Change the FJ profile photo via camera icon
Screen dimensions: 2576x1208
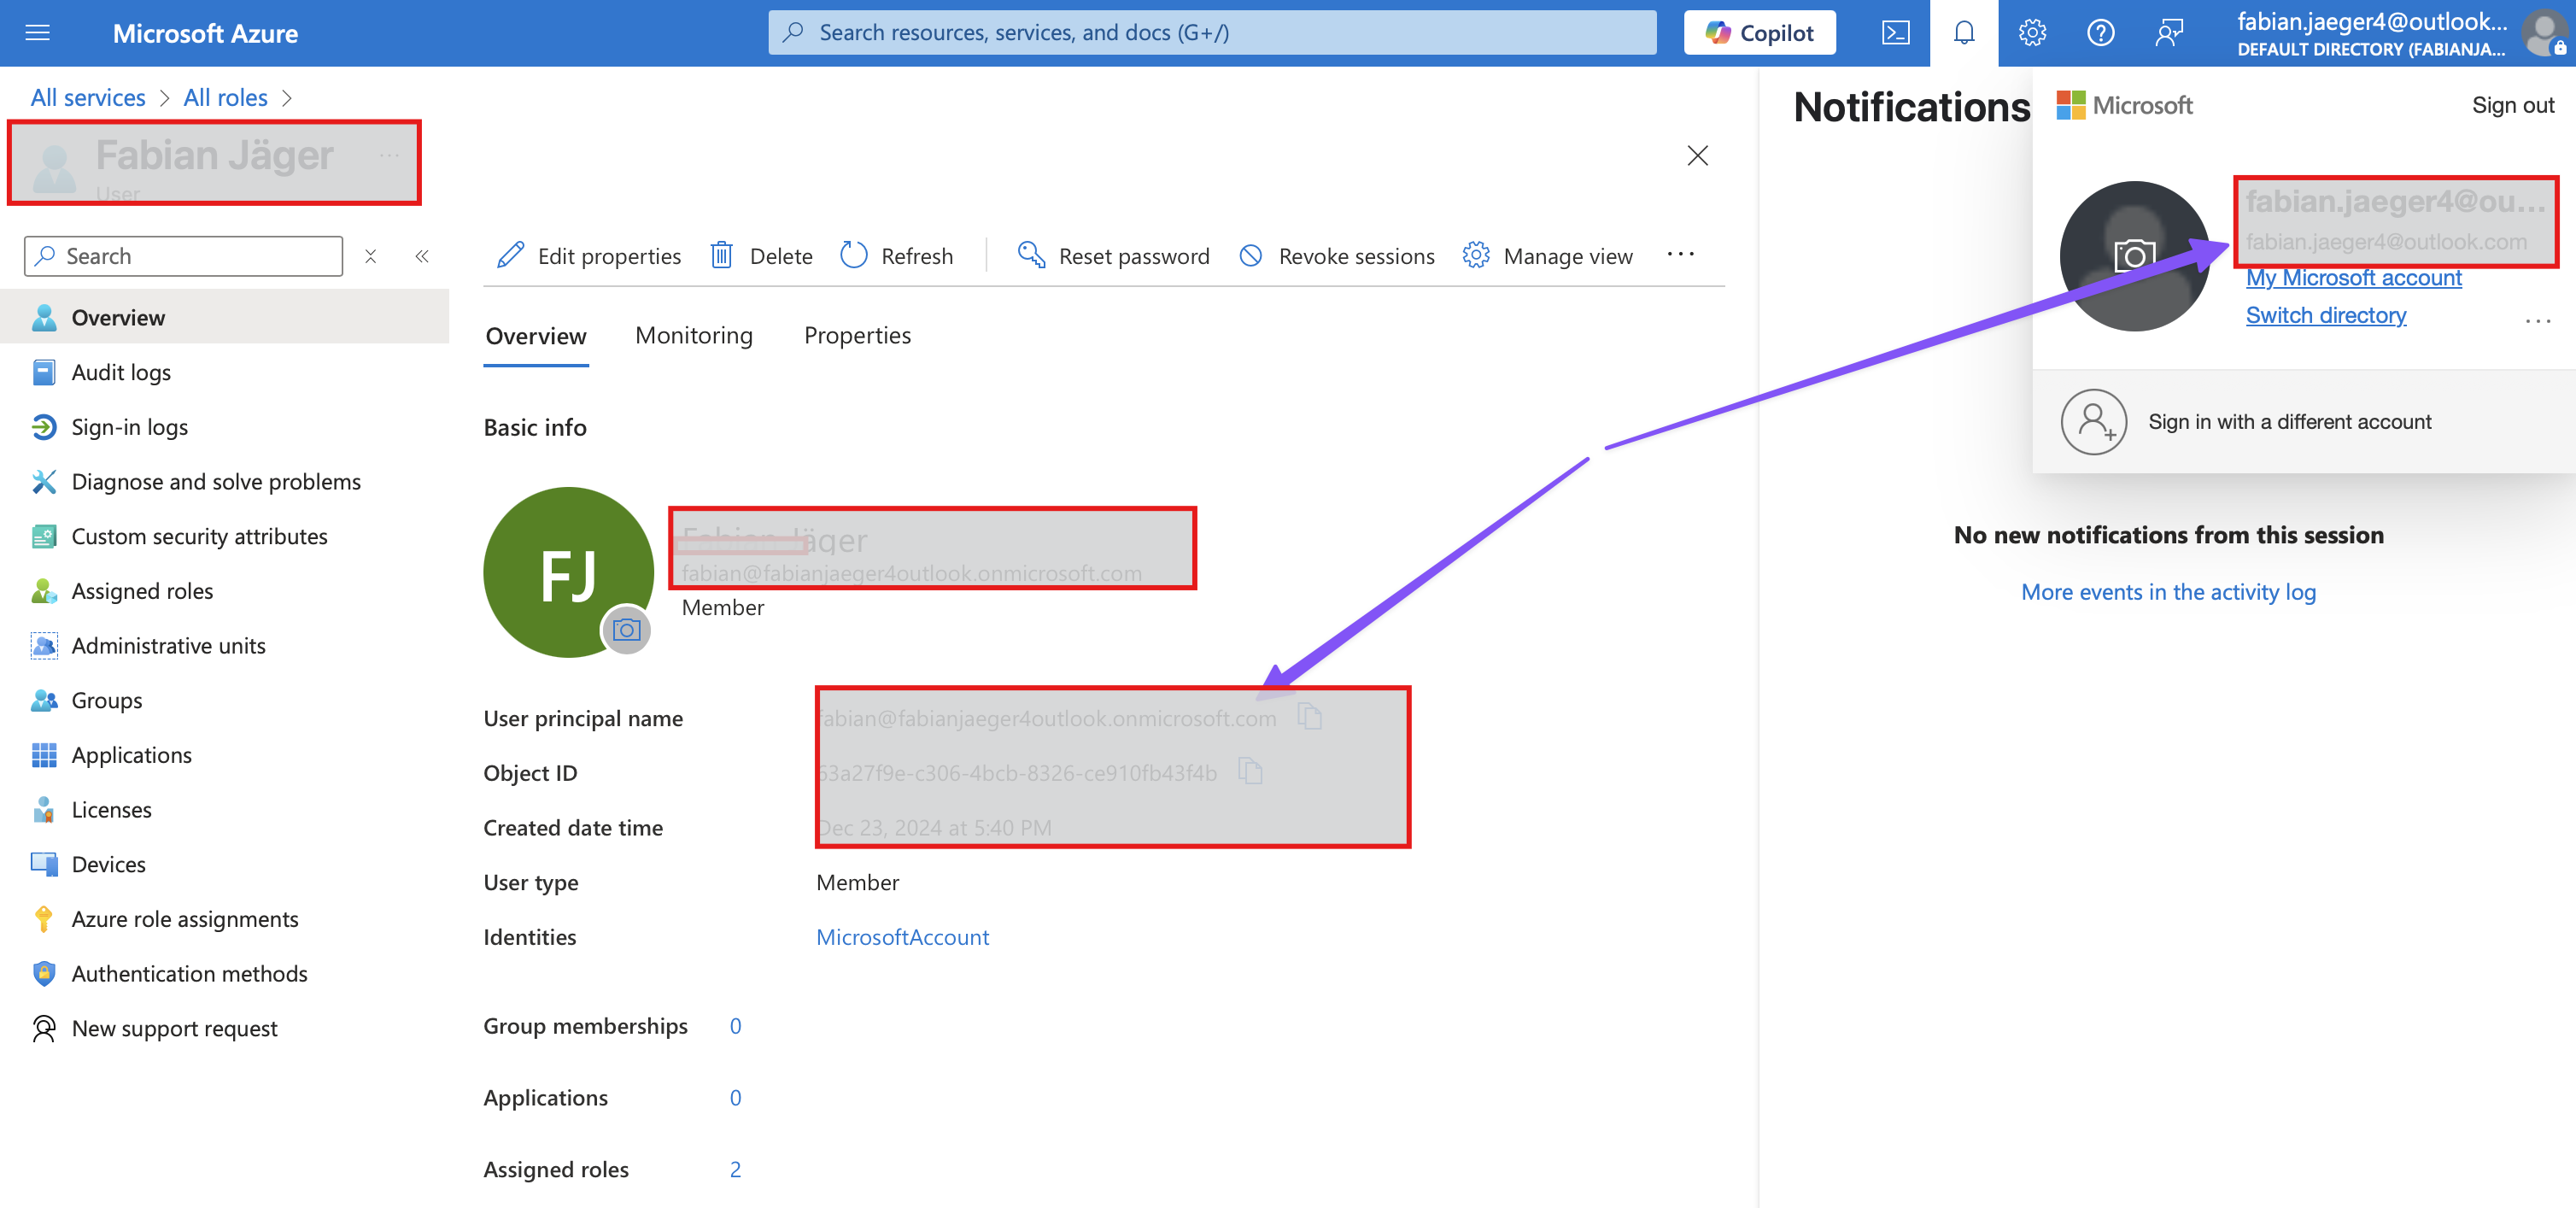pos(626,630)
